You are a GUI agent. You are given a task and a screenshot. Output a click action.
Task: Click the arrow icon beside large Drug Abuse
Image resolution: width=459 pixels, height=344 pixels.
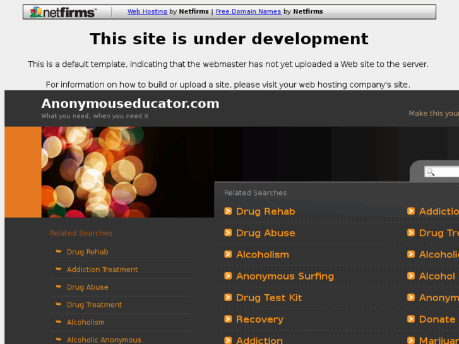(228, 233)
